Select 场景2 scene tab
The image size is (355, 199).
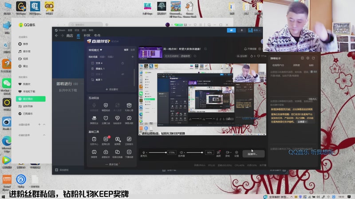[110, 57]
